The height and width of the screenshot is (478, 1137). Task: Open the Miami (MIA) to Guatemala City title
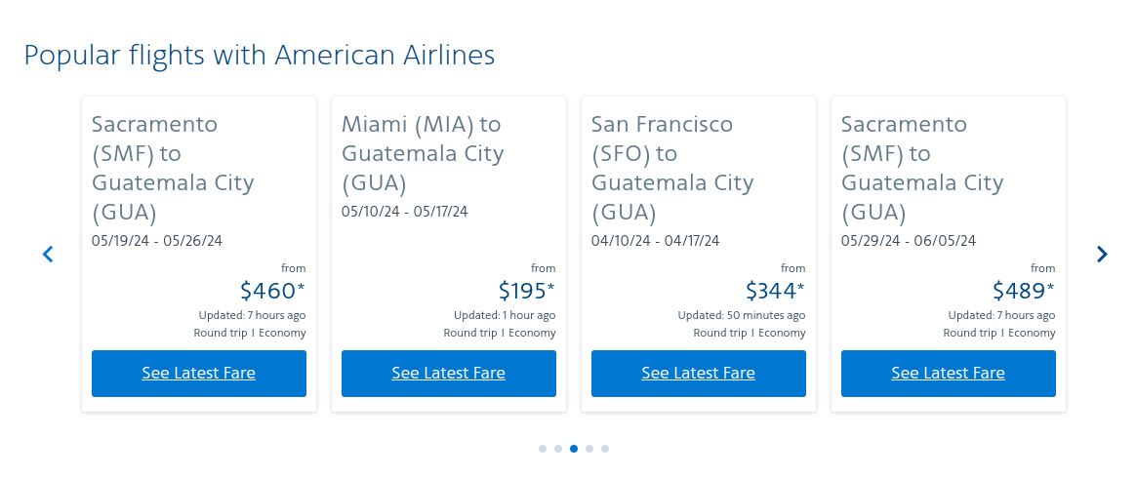point(423,153)
